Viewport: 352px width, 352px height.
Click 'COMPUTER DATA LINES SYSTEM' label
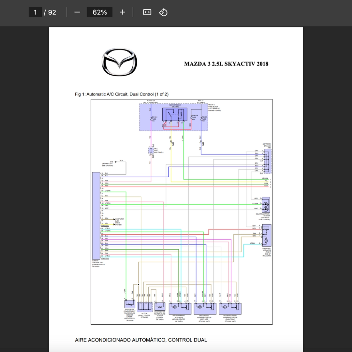click(119, 222)
